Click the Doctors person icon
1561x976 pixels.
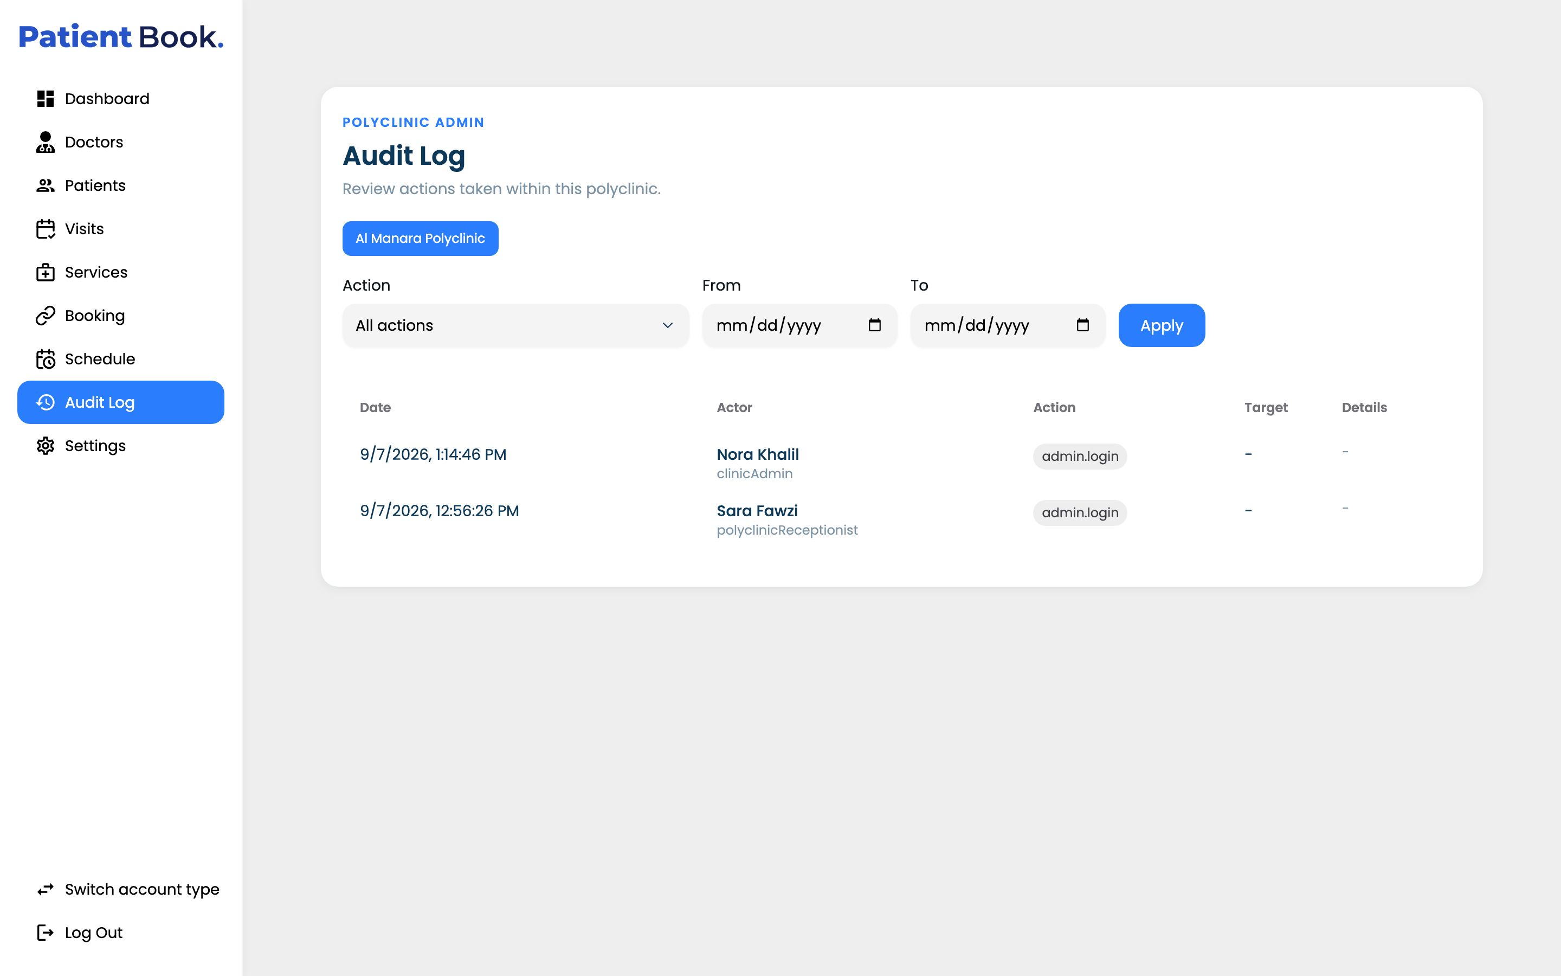point(45,142)
